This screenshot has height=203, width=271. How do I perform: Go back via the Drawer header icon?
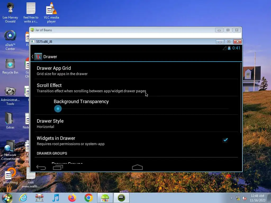coord(37,57)
